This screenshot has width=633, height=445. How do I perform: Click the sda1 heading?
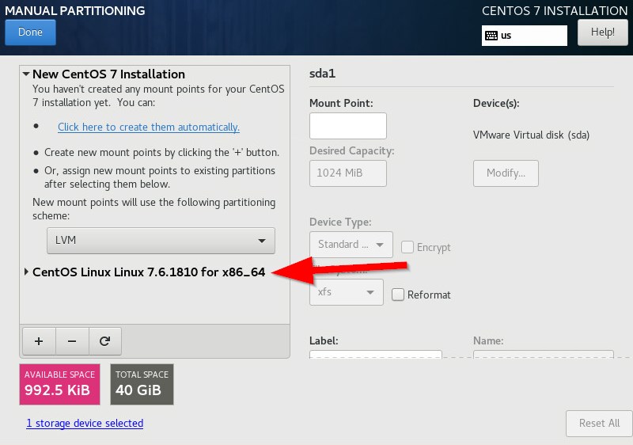coord(322,74)
